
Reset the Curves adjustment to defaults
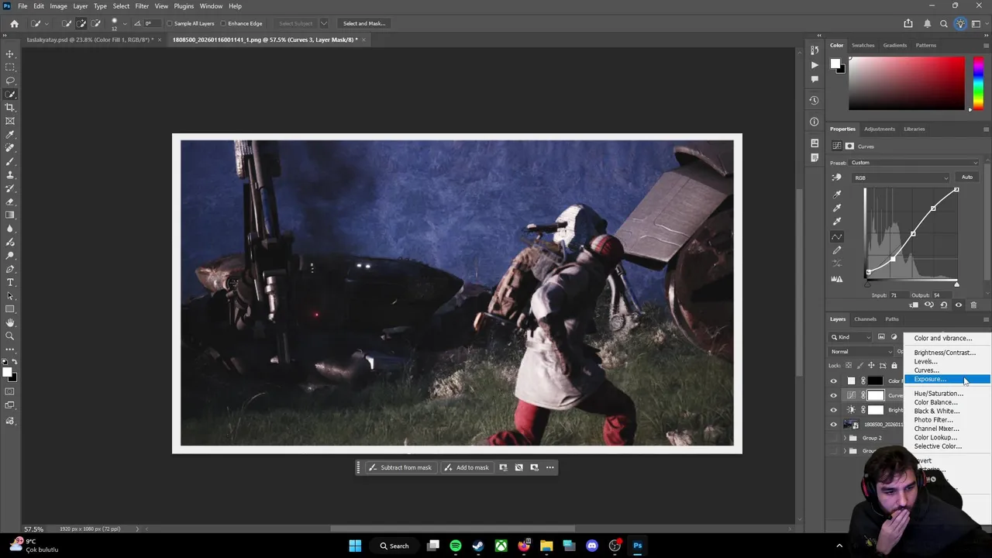coord(943,305)
